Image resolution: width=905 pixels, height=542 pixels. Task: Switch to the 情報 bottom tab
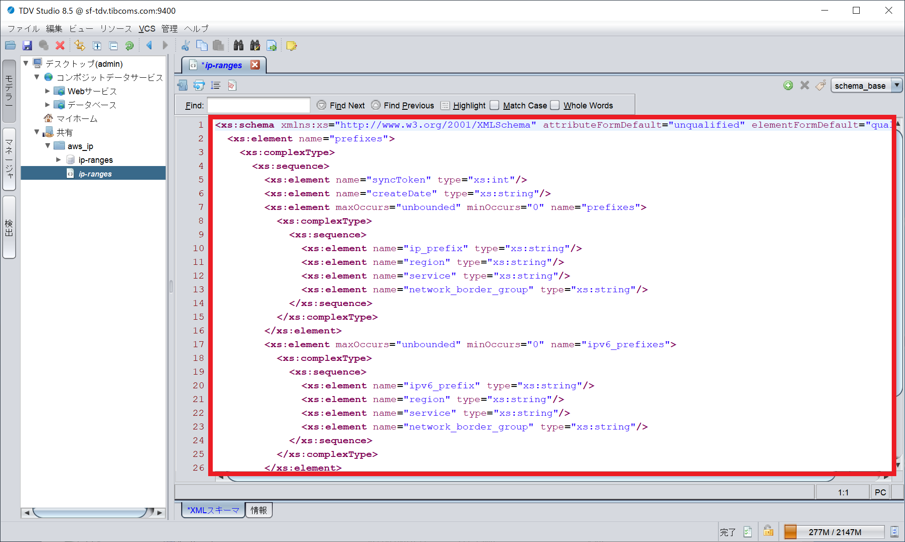tap(259, 510)
